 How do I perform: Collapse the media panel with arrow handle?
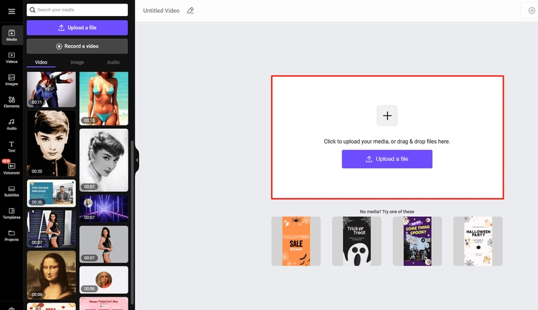(x=137, y=160)
